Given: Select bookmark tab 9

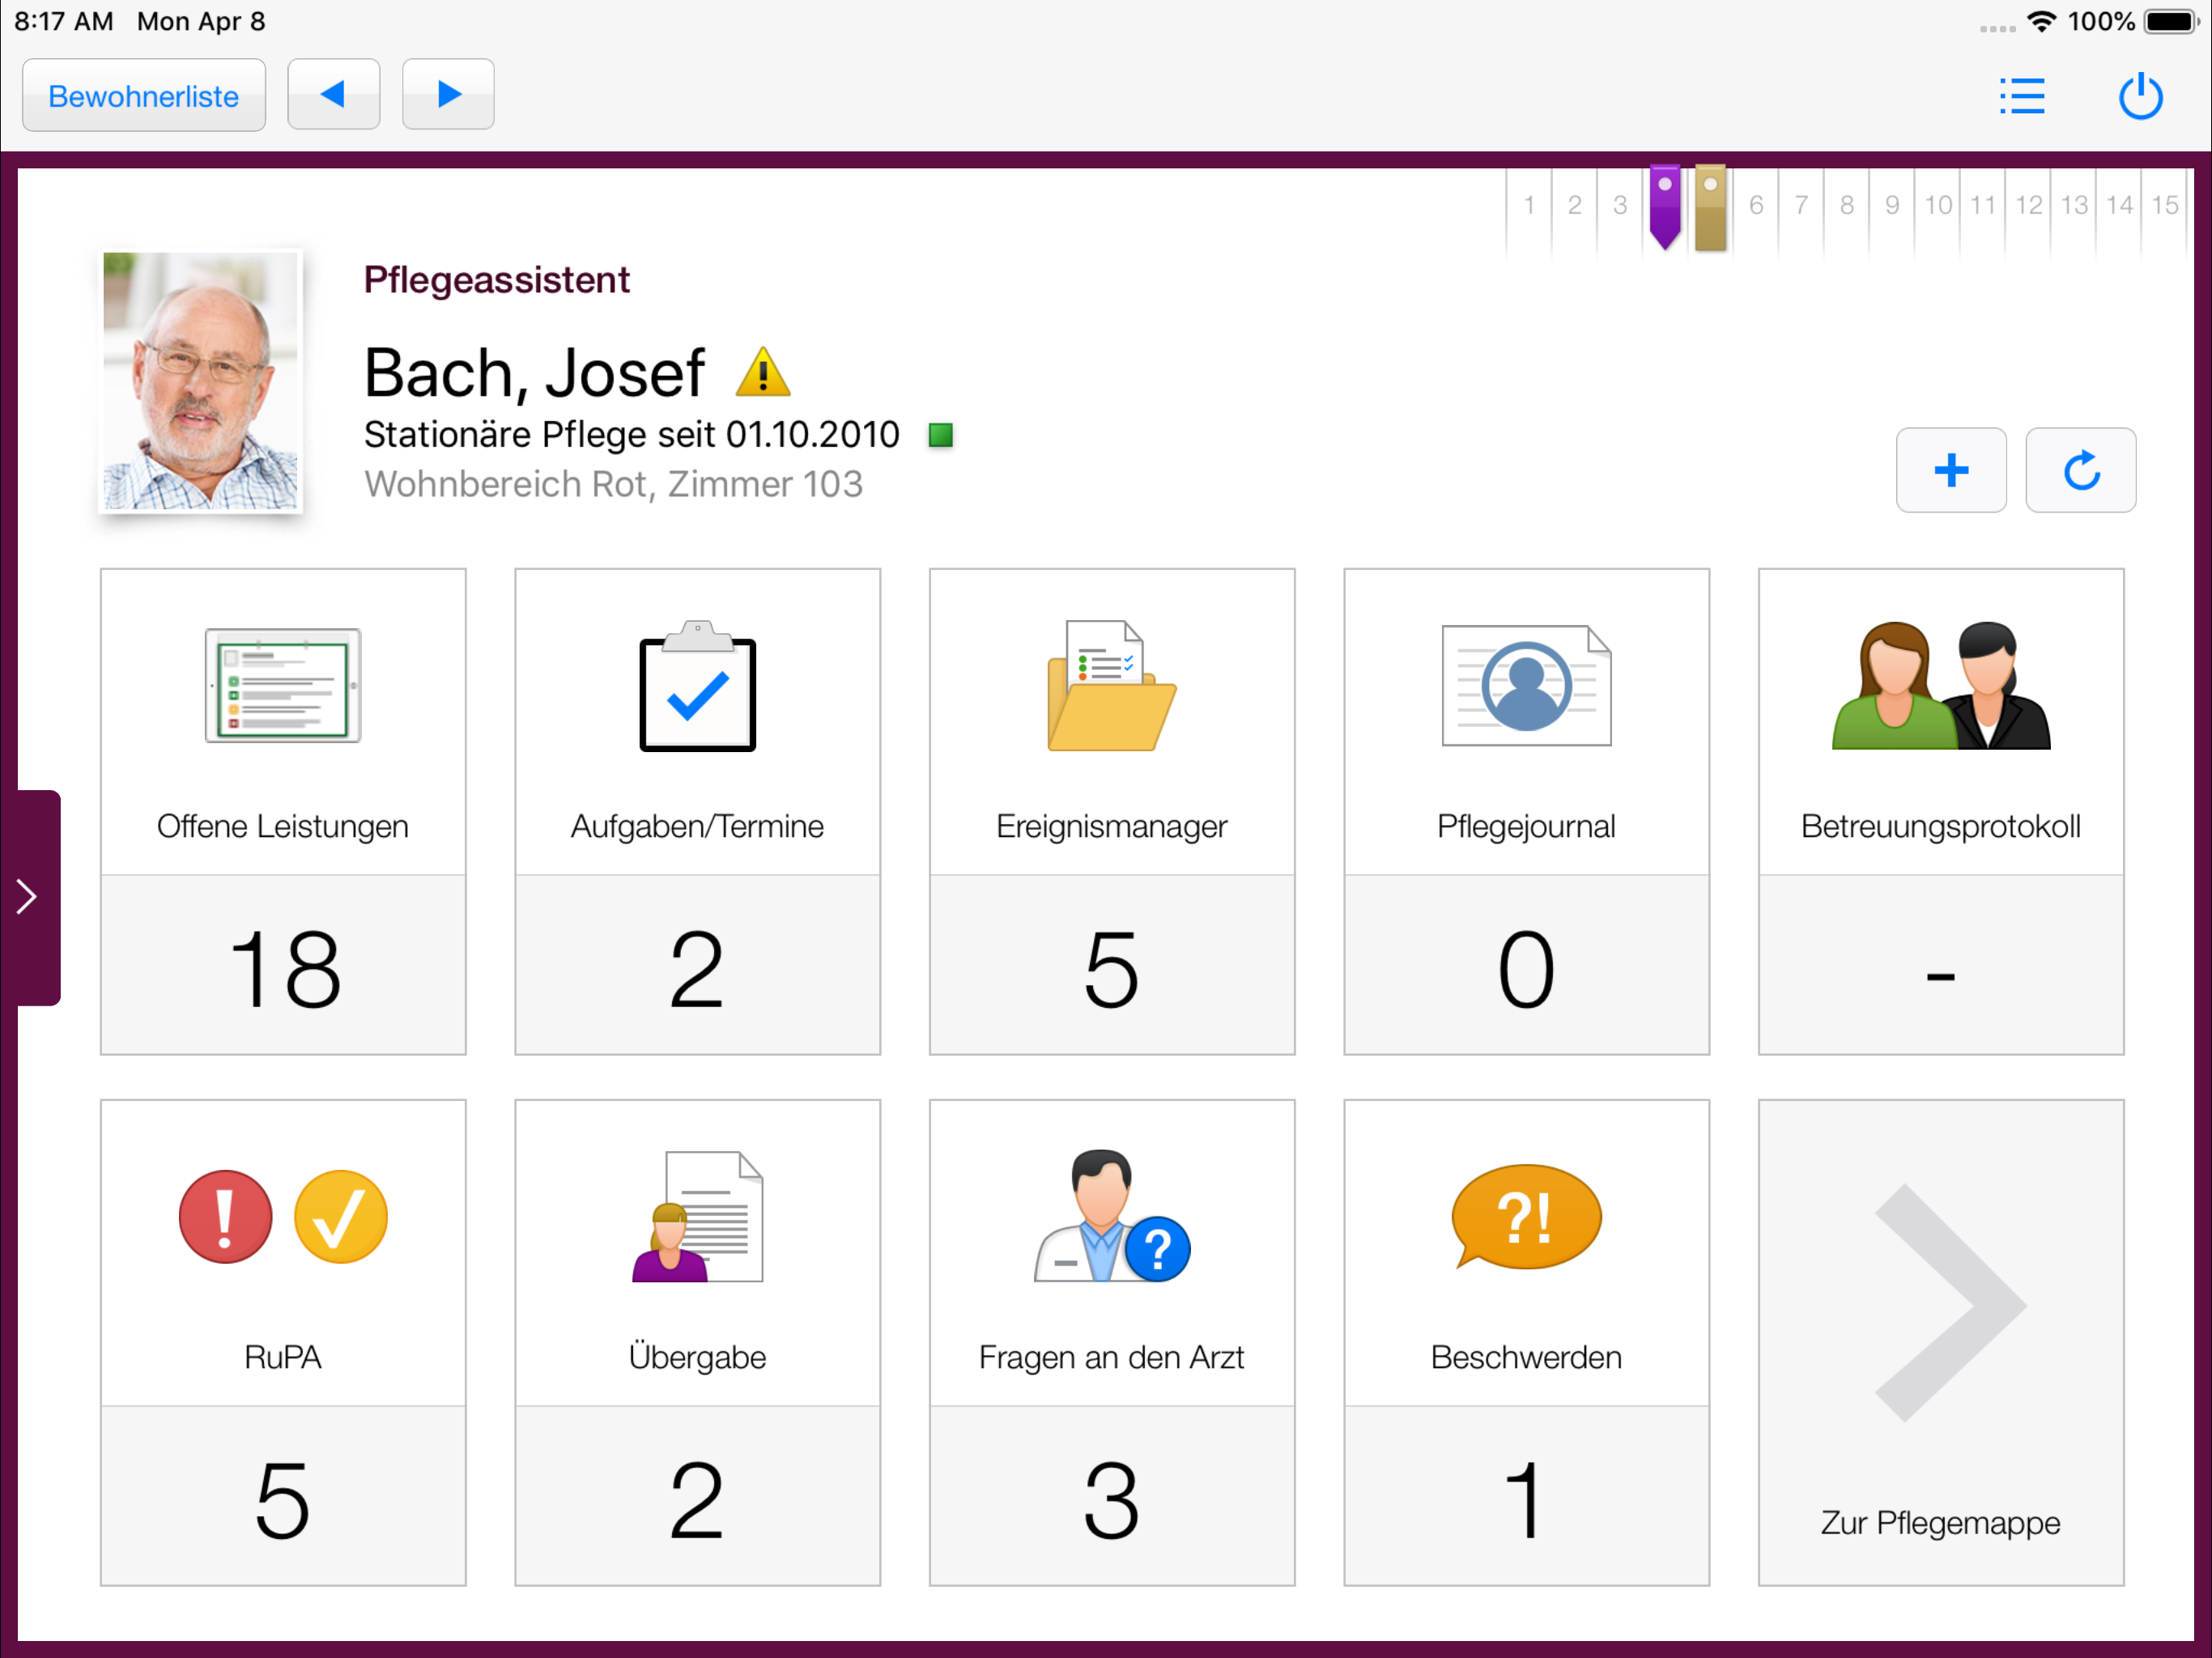Looking at the screenshot, I should pos(1892,206).
